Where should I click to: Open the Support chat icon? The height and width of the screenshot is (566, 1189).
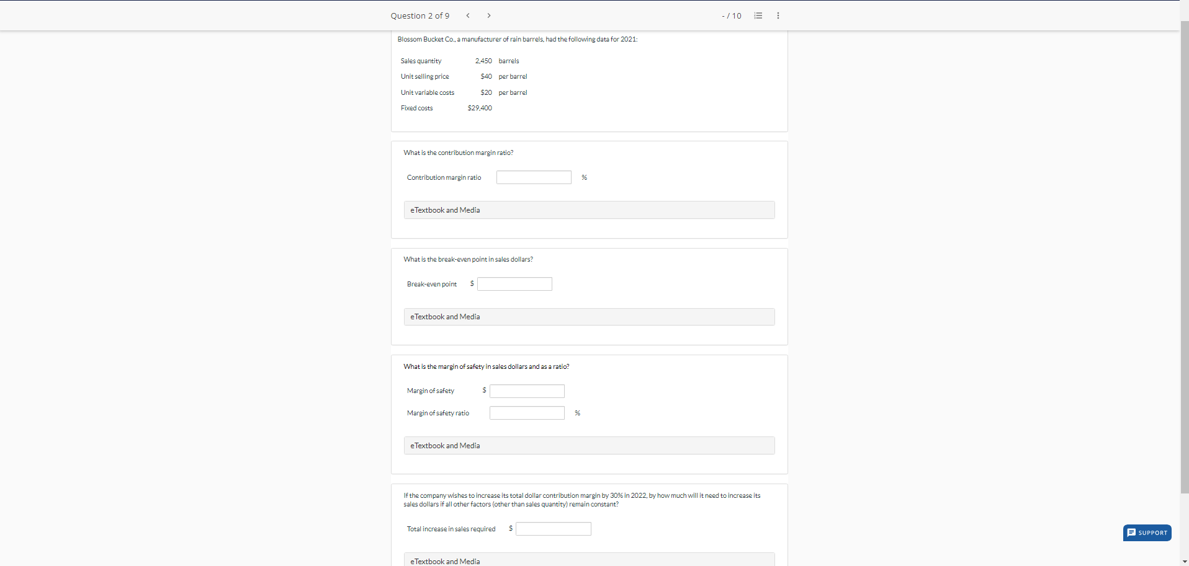1132,533
